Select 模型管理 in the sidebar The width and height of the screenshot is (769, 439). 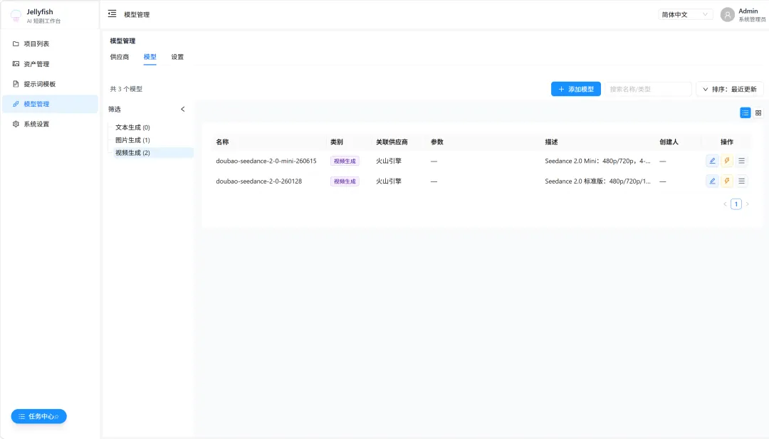point(50,104)
